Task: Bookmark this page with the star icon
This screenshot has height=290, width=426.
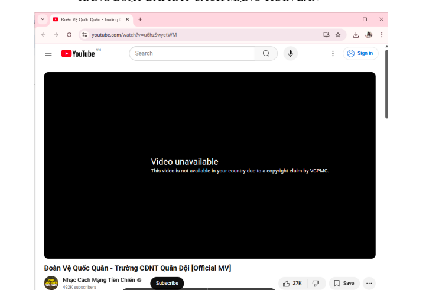Action: (338, 35)
